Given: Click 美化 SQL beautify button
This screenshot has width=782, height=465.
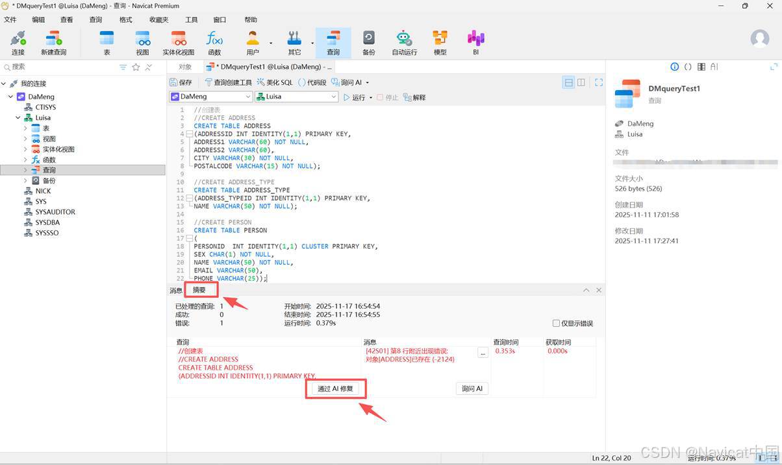Looking at the screenshot, I should coord(275,82).
